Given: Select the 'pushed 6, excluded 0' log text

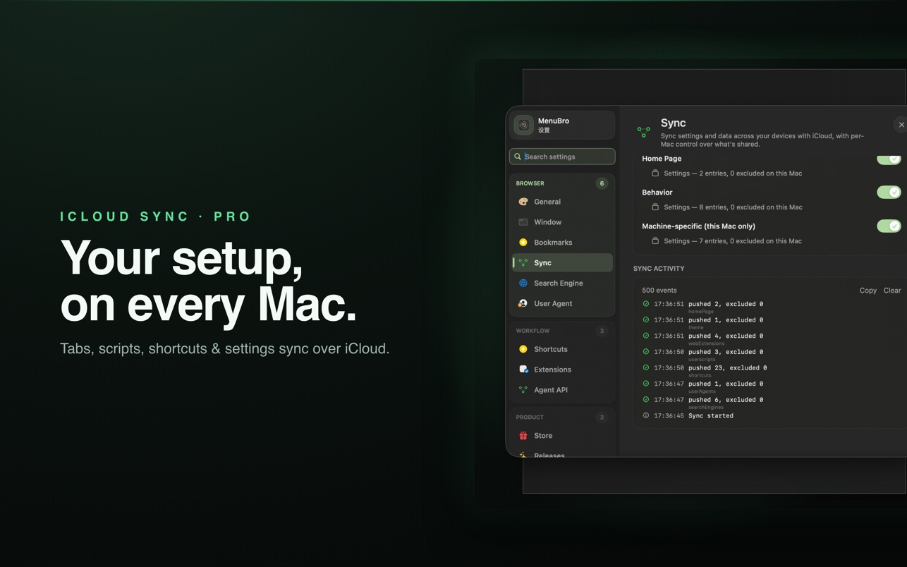Looking at the screenshot, I should [x=726, y=400].
